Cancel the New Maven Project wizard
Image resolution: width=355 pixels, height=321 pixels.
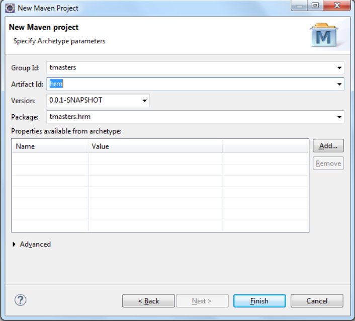(x=317, y=301)
